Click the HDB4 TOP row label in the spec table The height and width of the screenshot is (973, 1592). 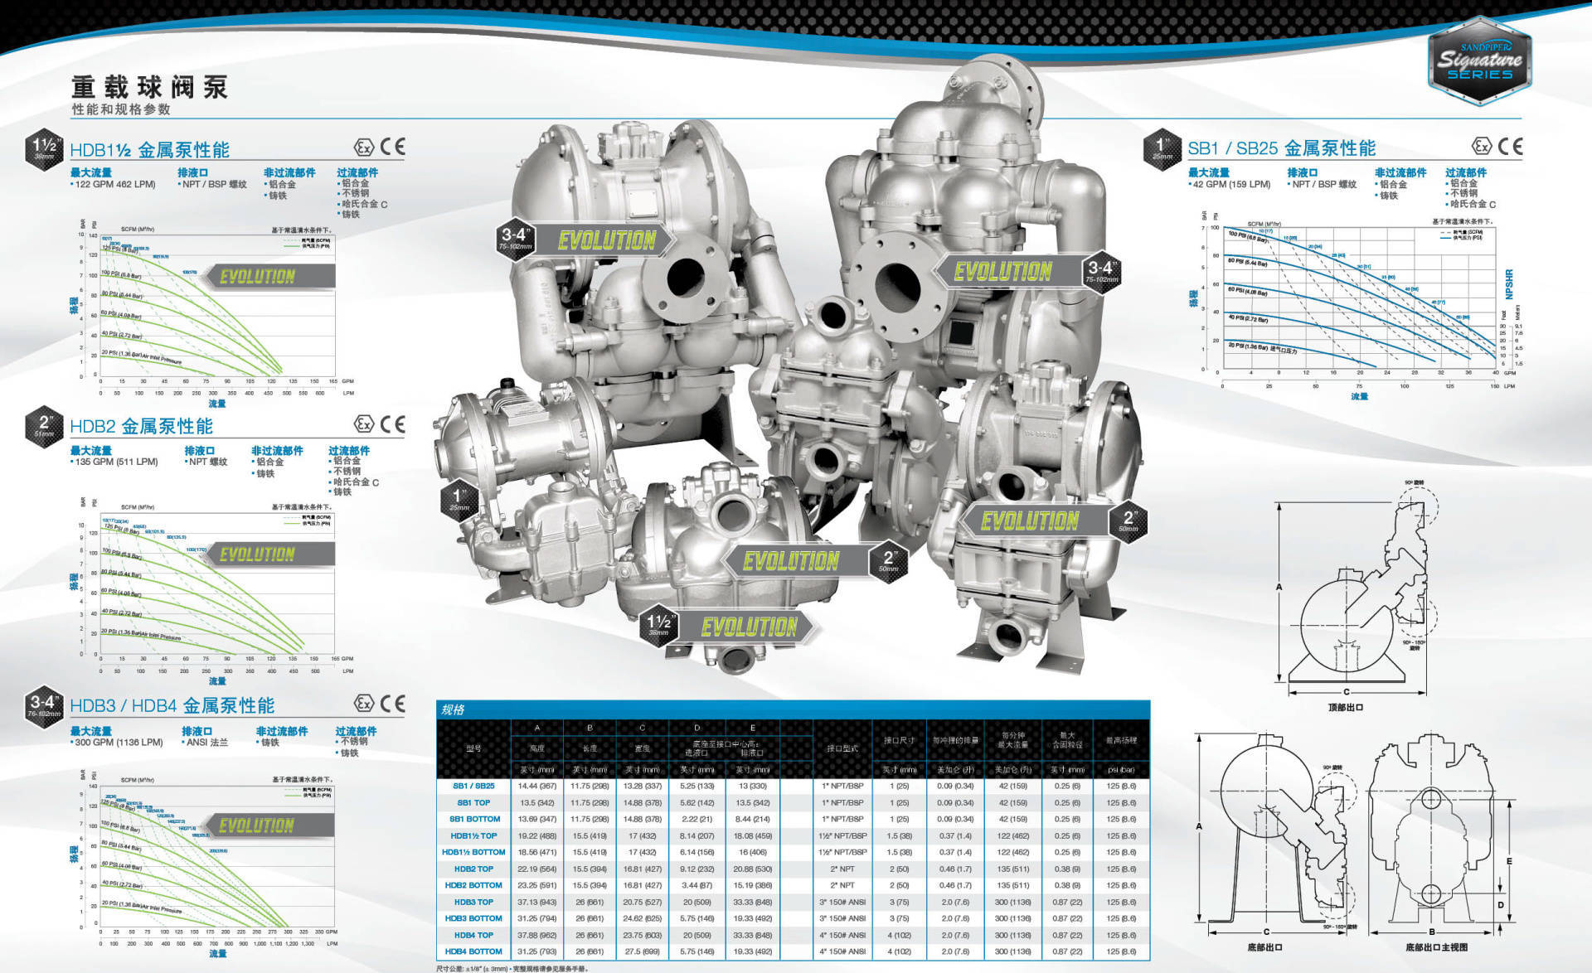coord(473,935)
